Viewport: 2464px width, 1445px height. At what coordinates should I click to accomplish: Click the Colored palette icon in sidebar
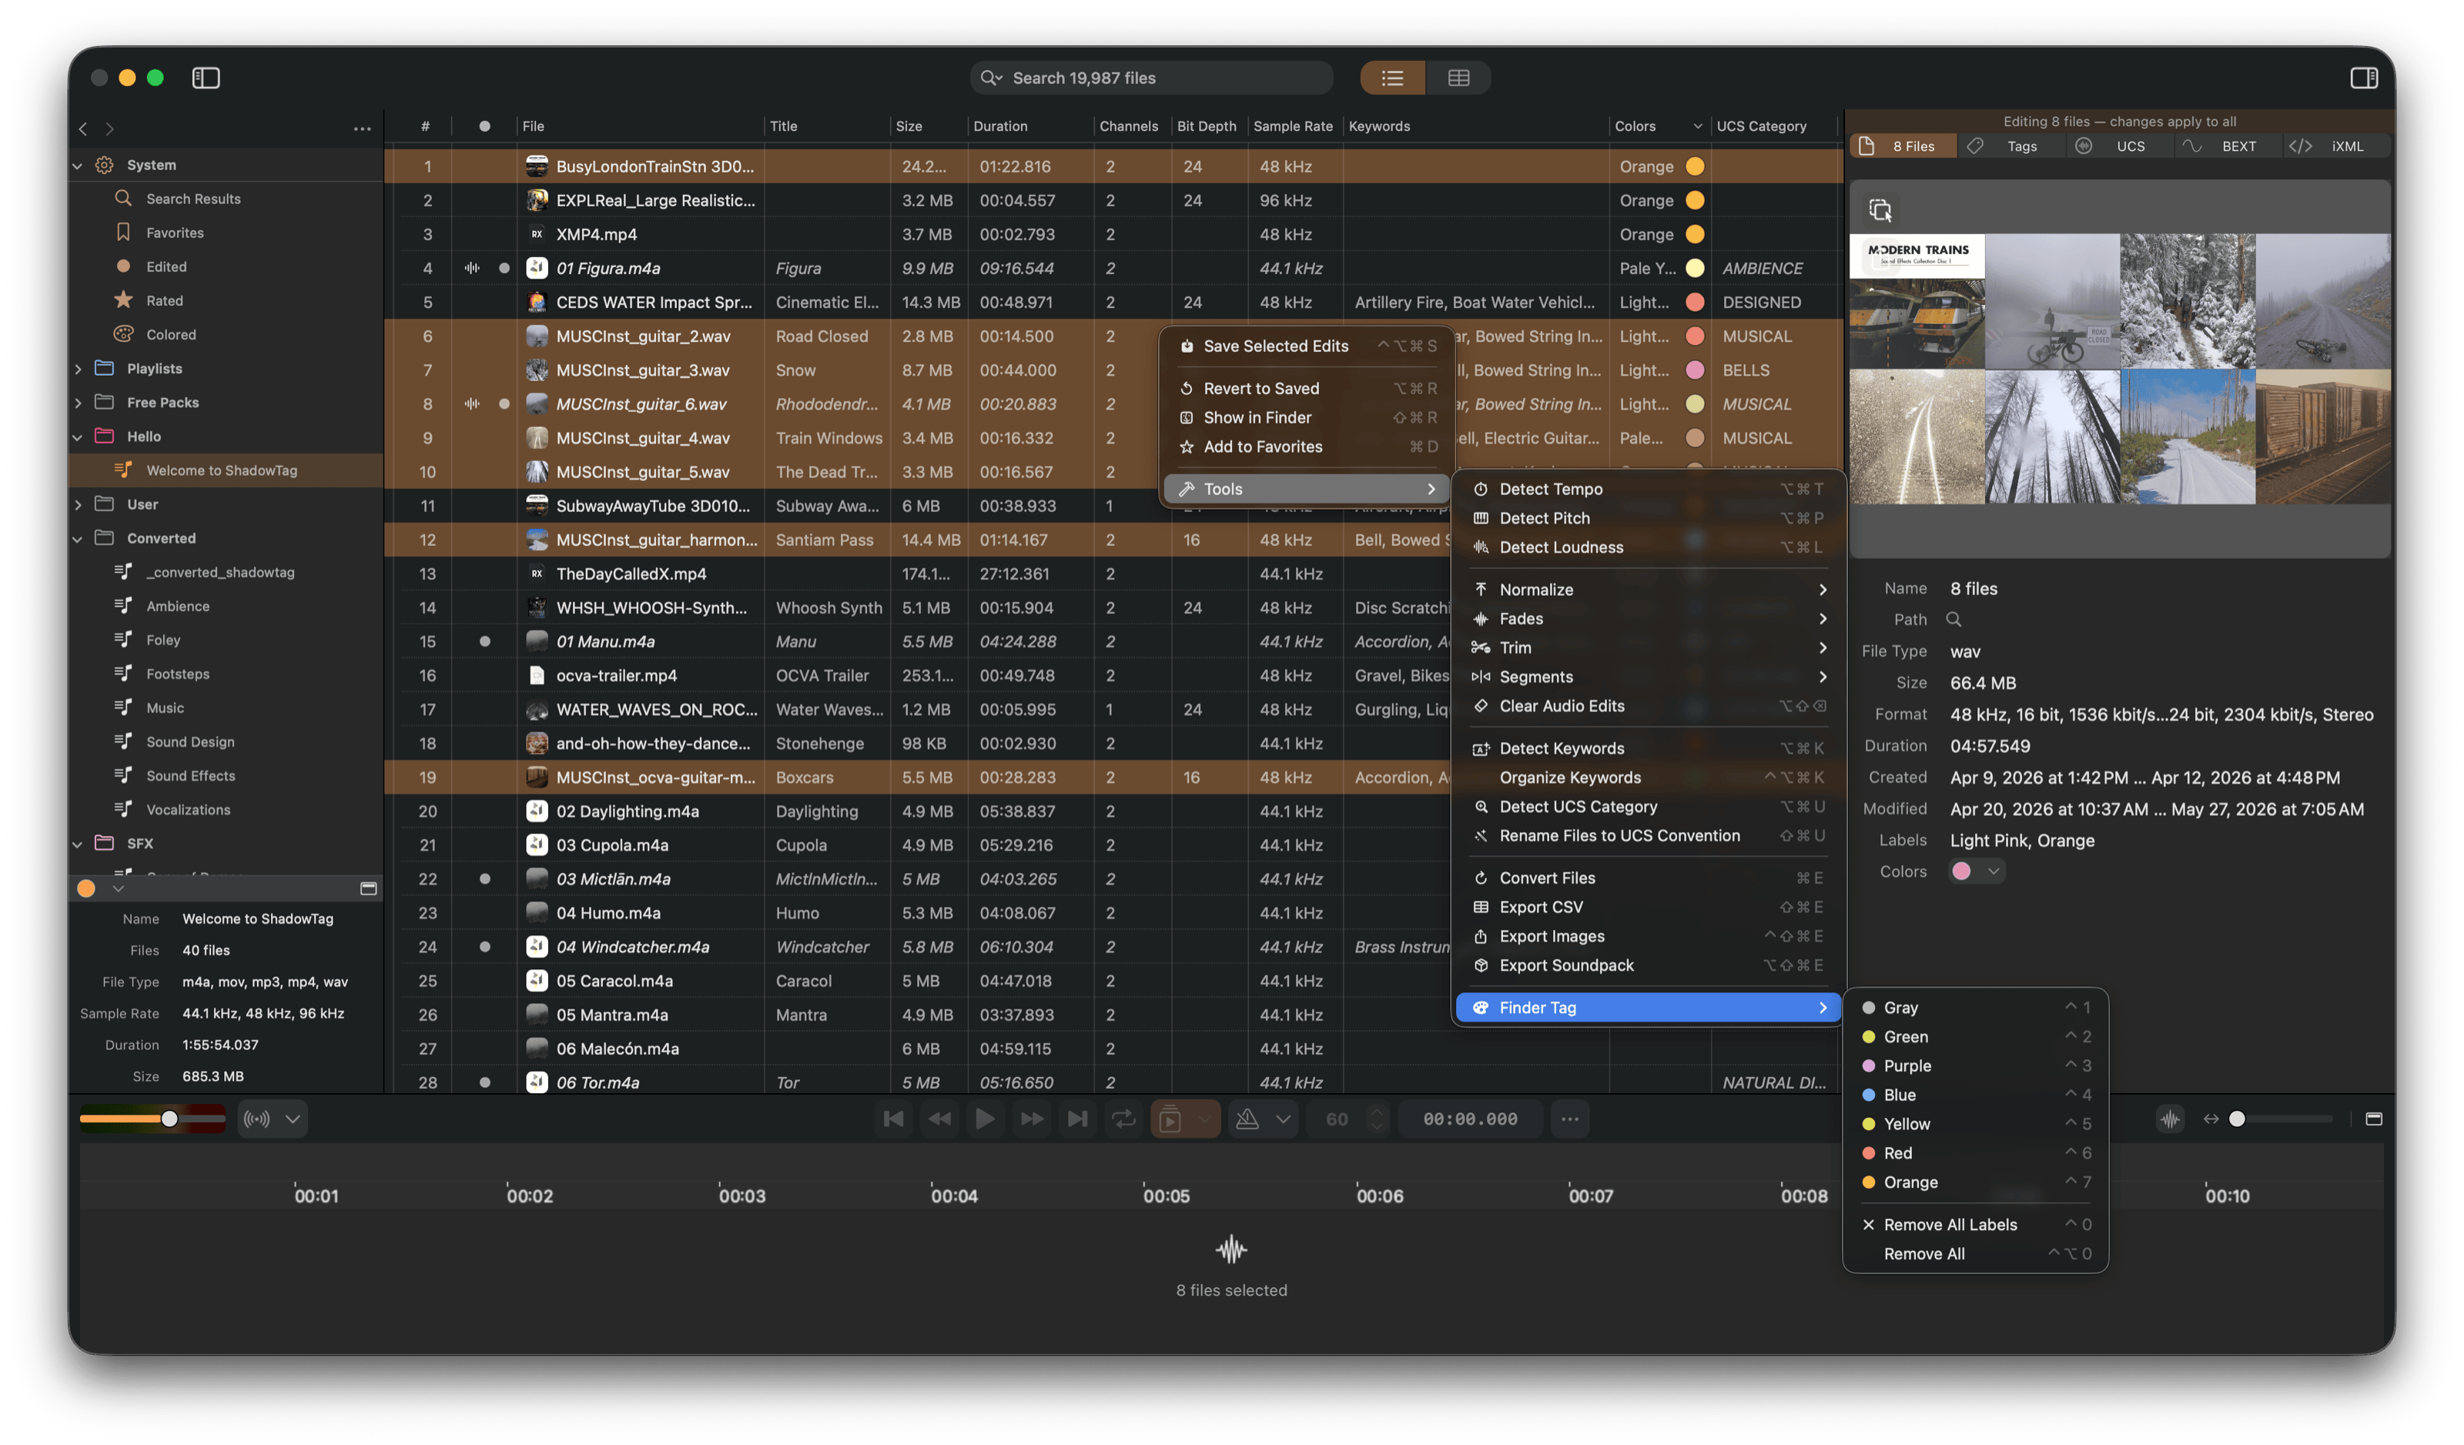click(x=123, y=333)
